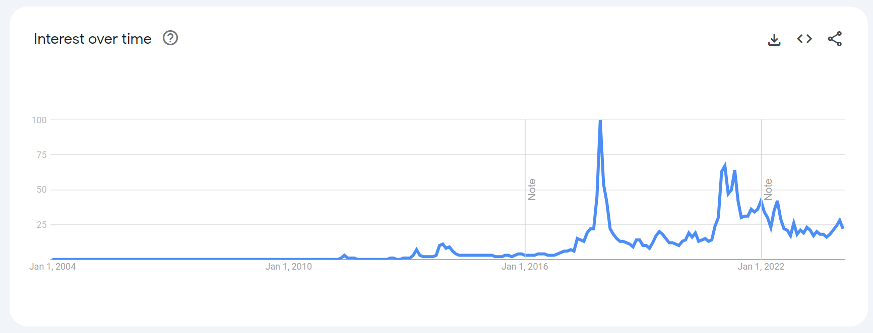Select the peak reaching 100 on the chart
Viewport: 873px width, 333px height.
coord(600,121)
